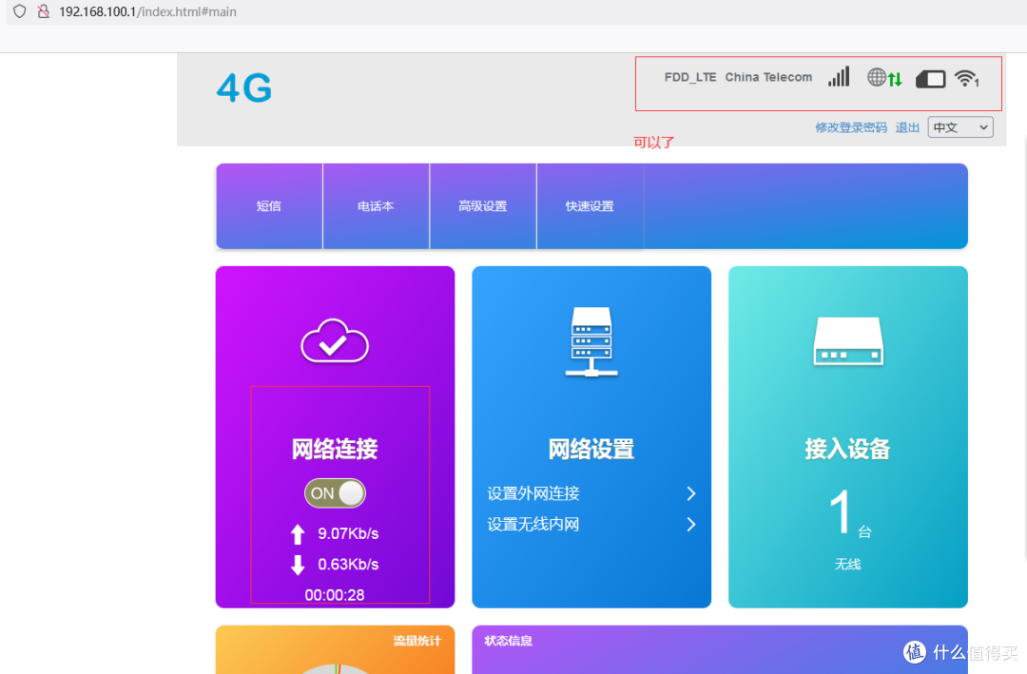Screen dimensions: 1027x674
Task: Click the 0.63Kb/s download speed
Action: click(x=348, y=564)
